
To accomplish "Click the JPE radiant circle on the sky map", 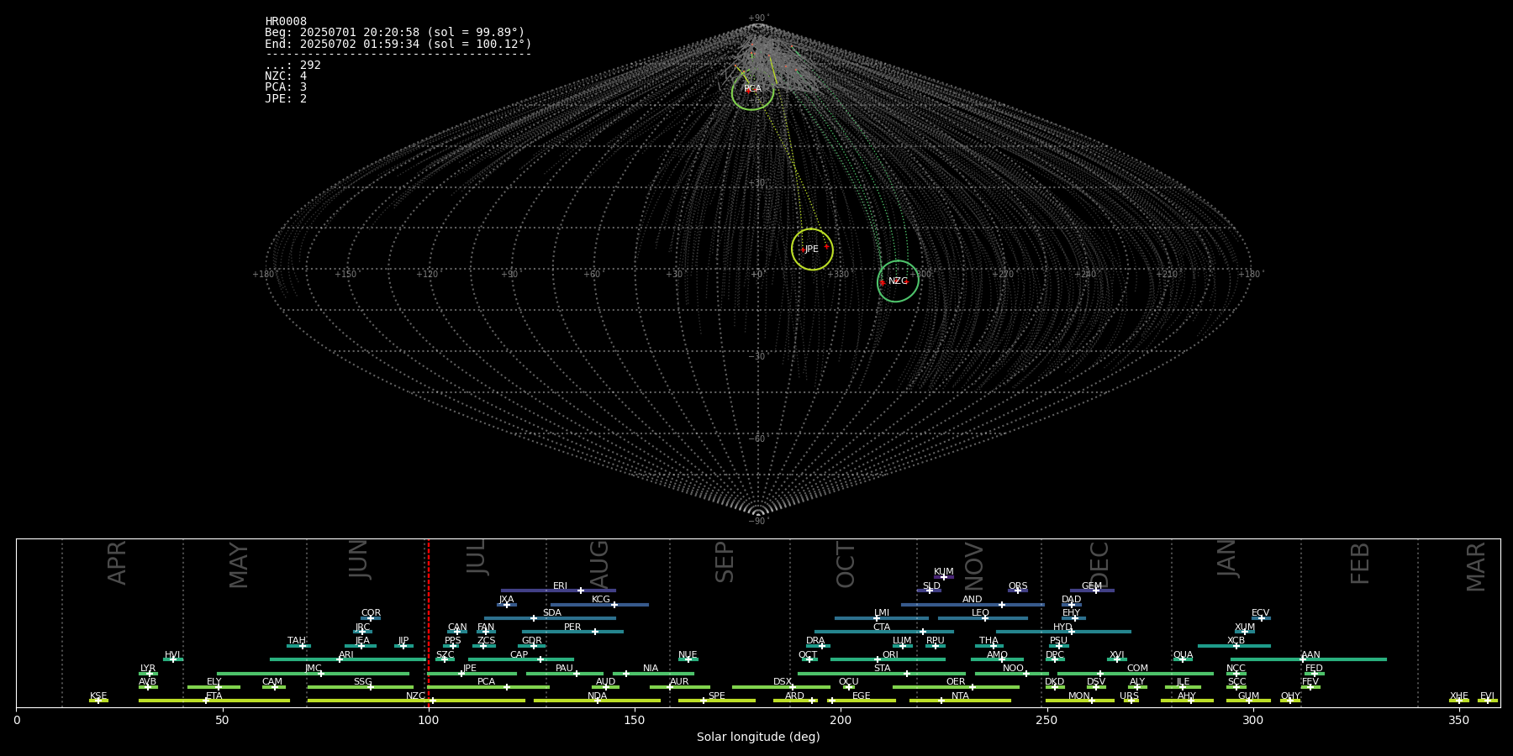I will click(812, 249).
